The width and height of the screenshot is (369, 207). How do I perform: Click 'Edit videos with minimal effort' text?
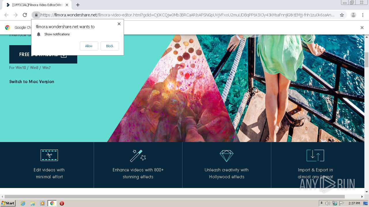point(49,173)
